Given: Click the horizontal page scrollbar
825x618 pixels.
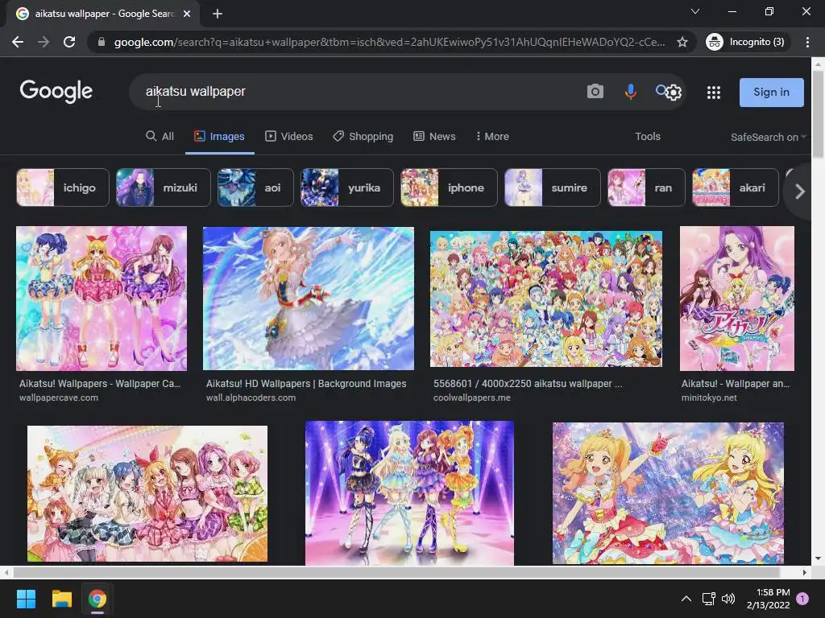Looking at the screenshot, I should 396,572.
